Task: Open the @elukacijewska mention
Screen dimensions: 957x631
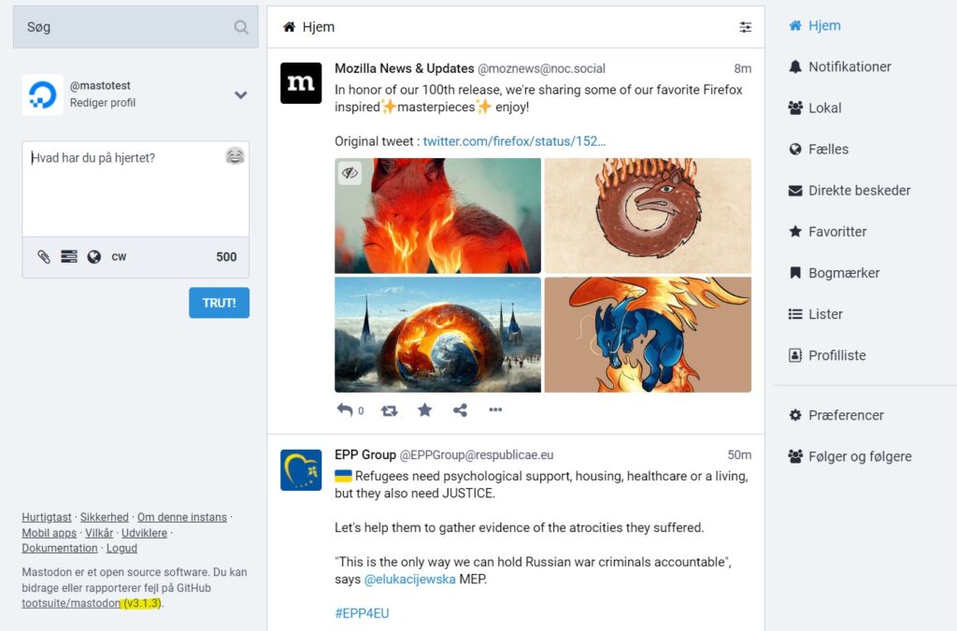Action: [409, 580]
